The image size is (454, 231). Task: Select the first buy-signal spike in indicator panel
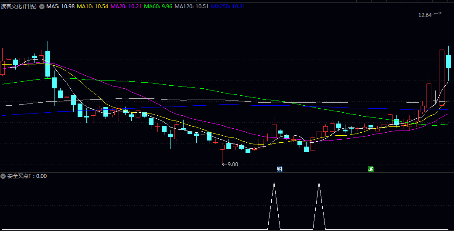[x=274, y=204]
